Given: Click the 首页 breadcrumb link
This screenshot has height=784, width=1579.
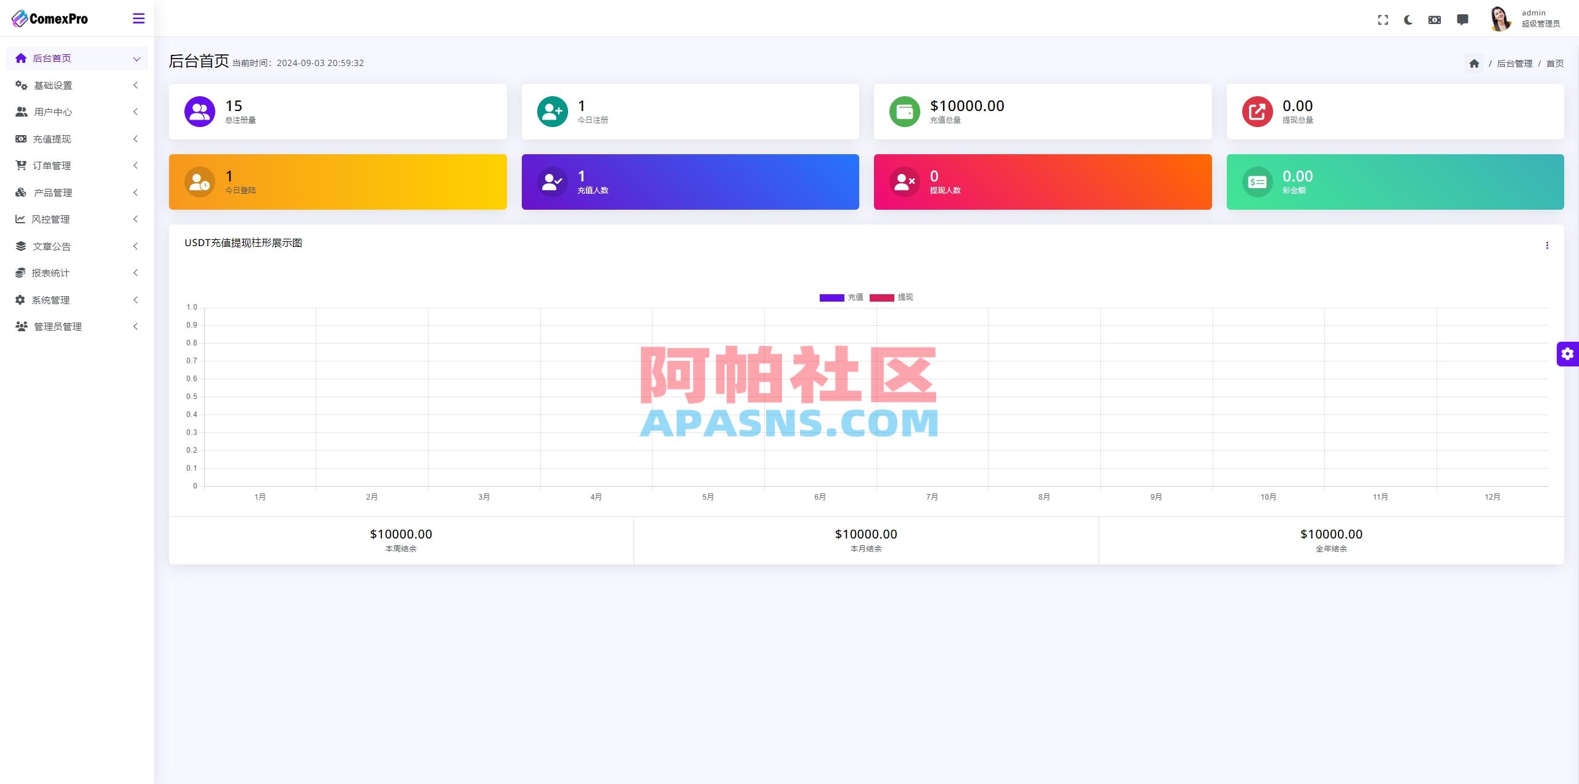Looking at the screenshot, I should click(1556, 63).
